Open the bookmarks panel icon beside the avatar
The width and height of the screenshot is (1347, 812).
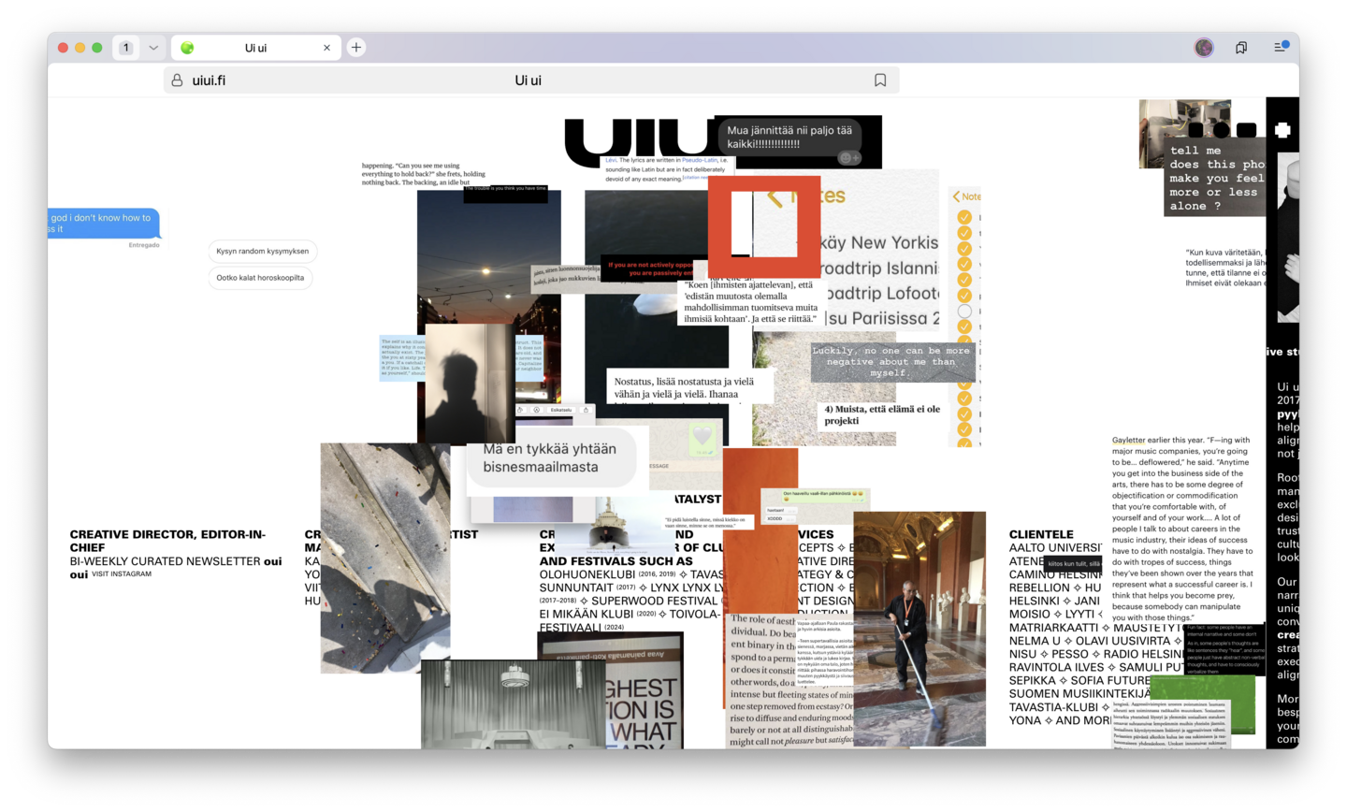pos(1241,48)
